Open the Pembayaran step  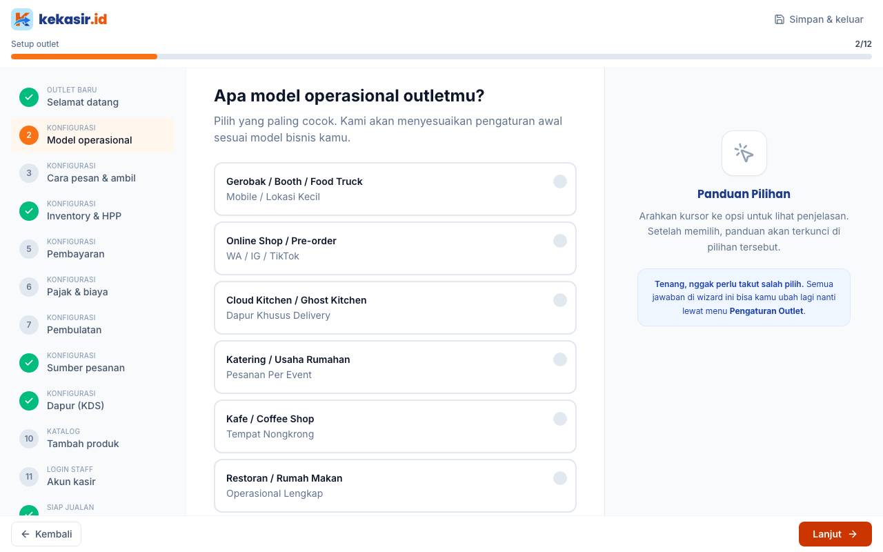click(92, 249)
